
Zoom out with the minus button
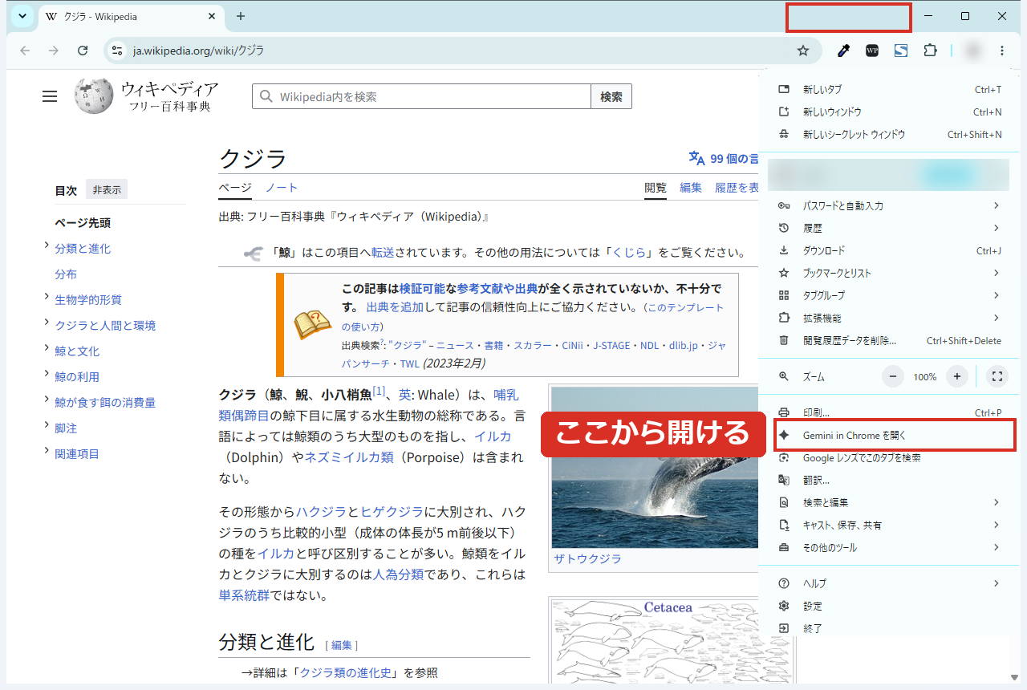(x=894, y=376)
